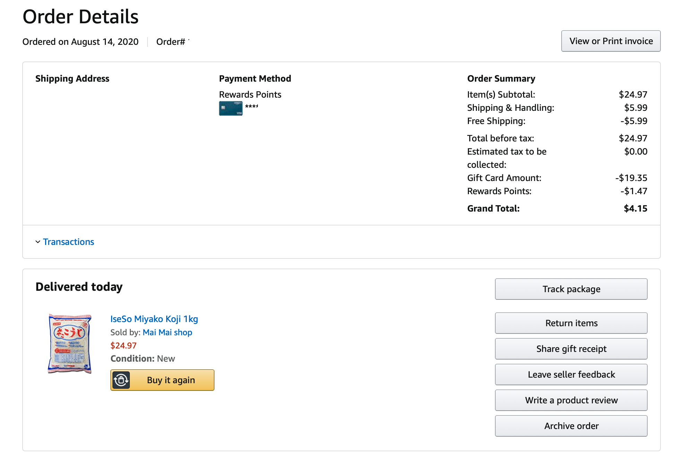Image resolution: width=673 pixels, height=461 pixels.
Task: Open the IseSo Miyako Koji product thumbnail
Action: 70,344
